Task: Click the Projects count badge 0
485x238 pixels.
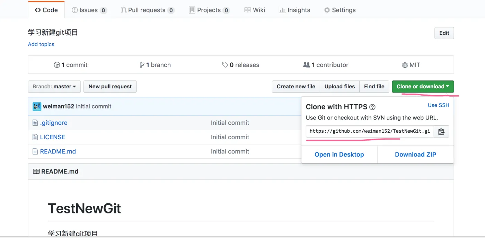Action: (x=226, y=10)
